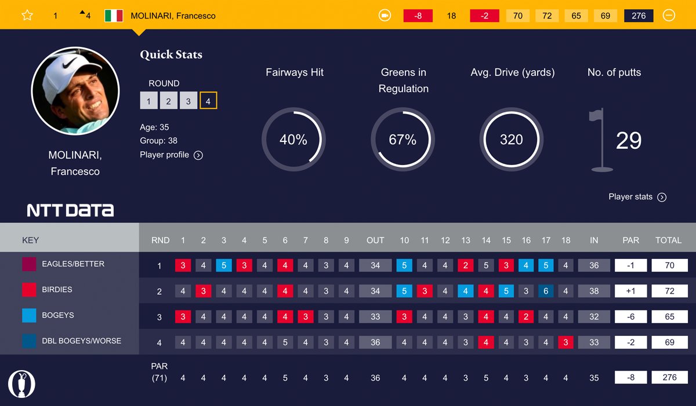The image size is (696, 406).
Task: Select round 2 in Quick Stats
Action: 168,101
